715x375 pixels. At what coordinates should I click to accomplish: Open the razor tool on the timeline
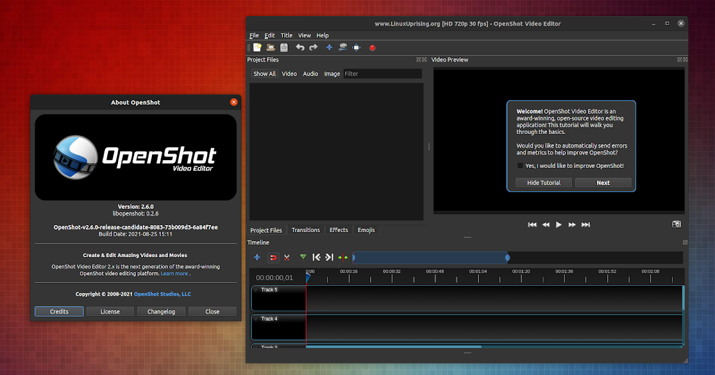pyautogui.click(x=287, y=257)
